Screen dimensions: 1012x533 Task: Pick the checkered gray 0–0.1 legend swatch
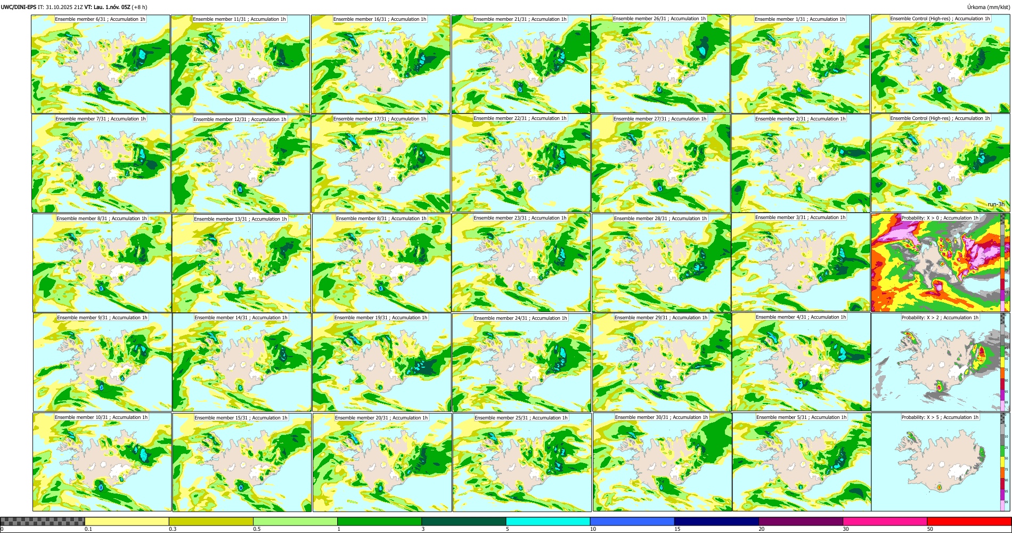(43, 521)
